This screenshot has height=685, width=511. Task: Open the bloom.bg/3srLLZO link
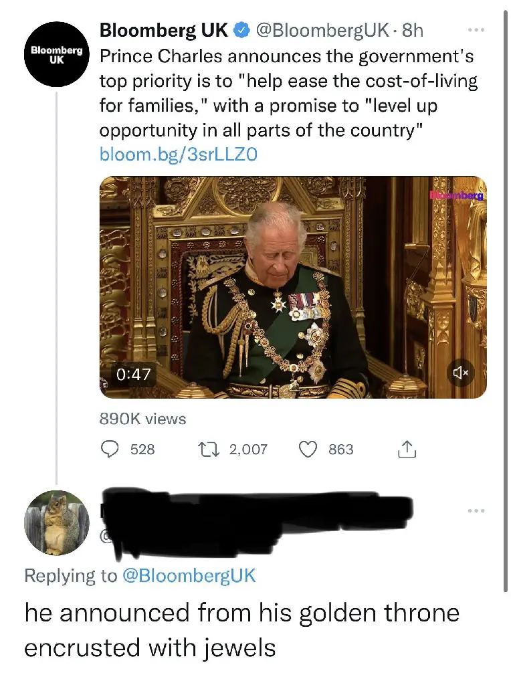tap(179, 155)
